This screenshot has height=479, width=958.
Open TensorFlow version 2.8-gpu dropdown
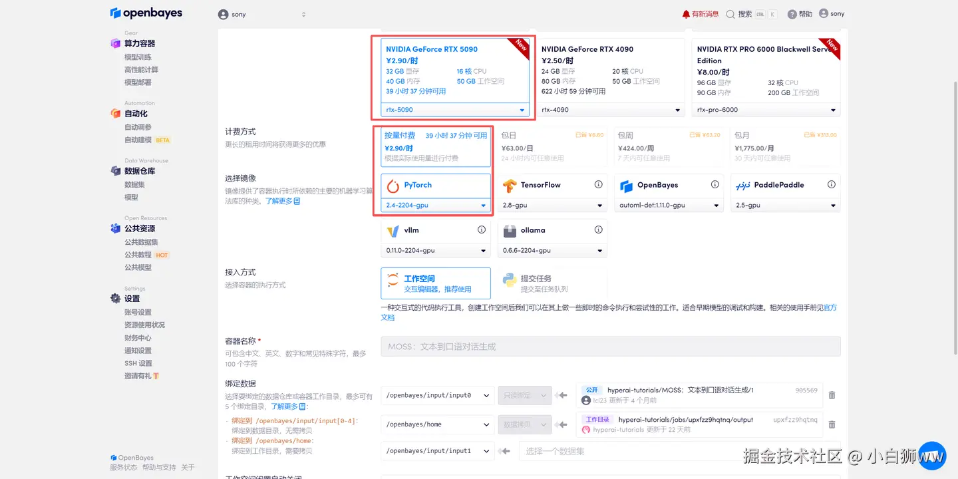pos(552,206)
